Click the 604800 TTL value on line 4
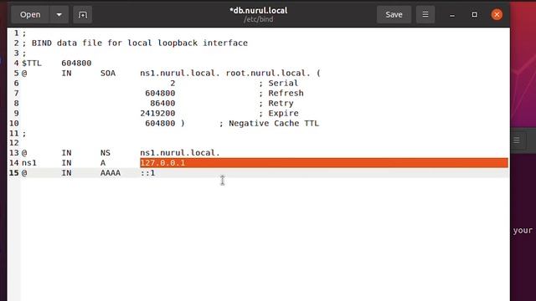The width and height of the screenshot is (536, 301). pos(76,64)
